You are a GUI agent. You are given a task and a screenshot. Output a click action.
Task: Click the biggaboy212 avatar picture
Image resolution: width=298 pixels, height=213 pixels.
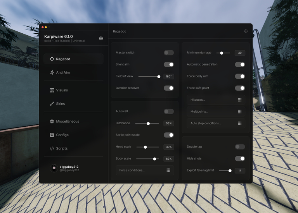pos(54,168)
